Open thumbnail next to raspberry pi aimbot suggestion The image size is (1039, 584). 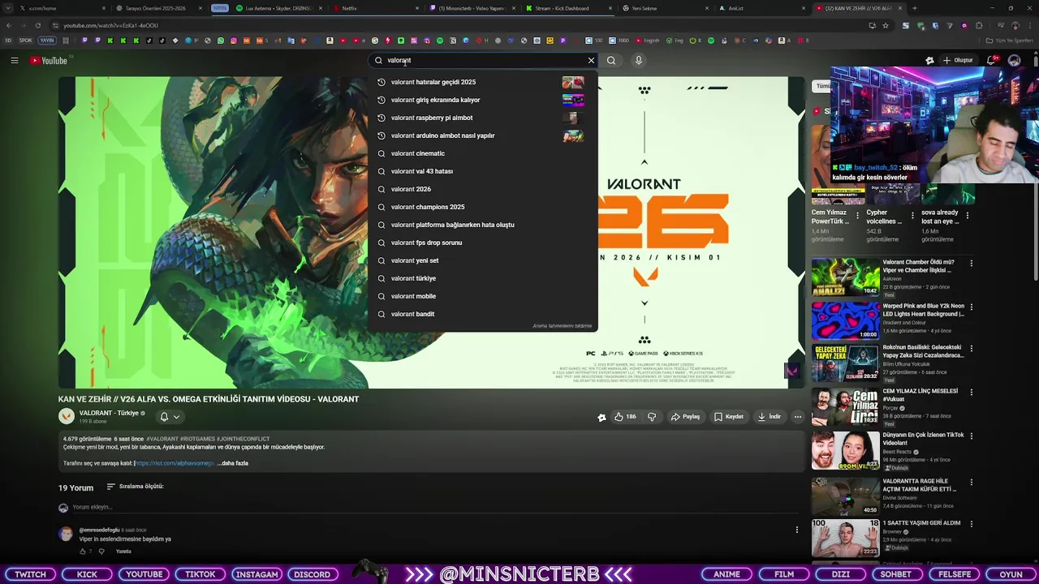click(x=573, y=118)
